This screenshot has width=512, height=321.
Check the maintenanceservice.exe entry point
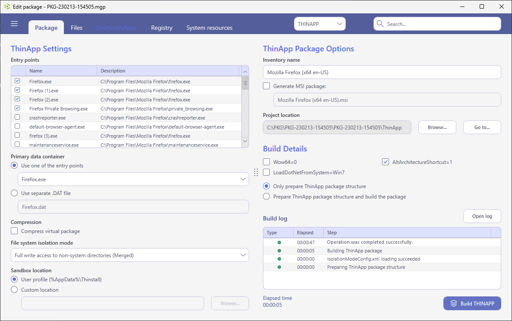coord(17,144)
